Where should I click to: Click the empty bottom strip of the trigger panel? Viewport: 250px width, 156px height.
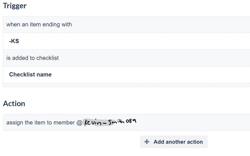[127, 85]
